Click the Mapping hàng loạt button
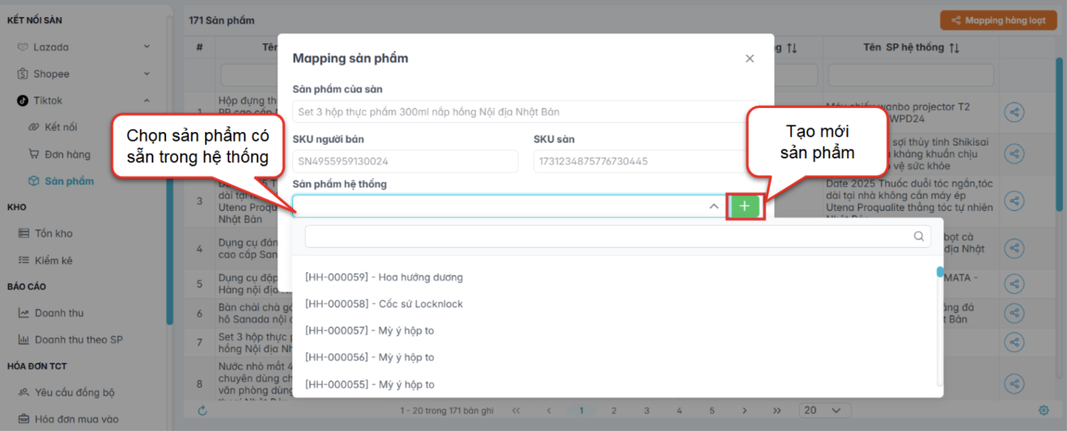 pos(998,20)
